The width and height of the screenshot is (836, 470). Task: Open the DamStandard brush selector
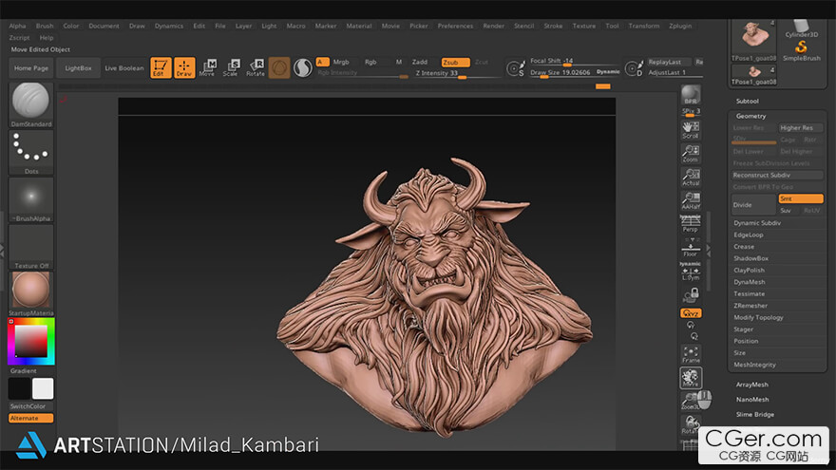point(31,105)
